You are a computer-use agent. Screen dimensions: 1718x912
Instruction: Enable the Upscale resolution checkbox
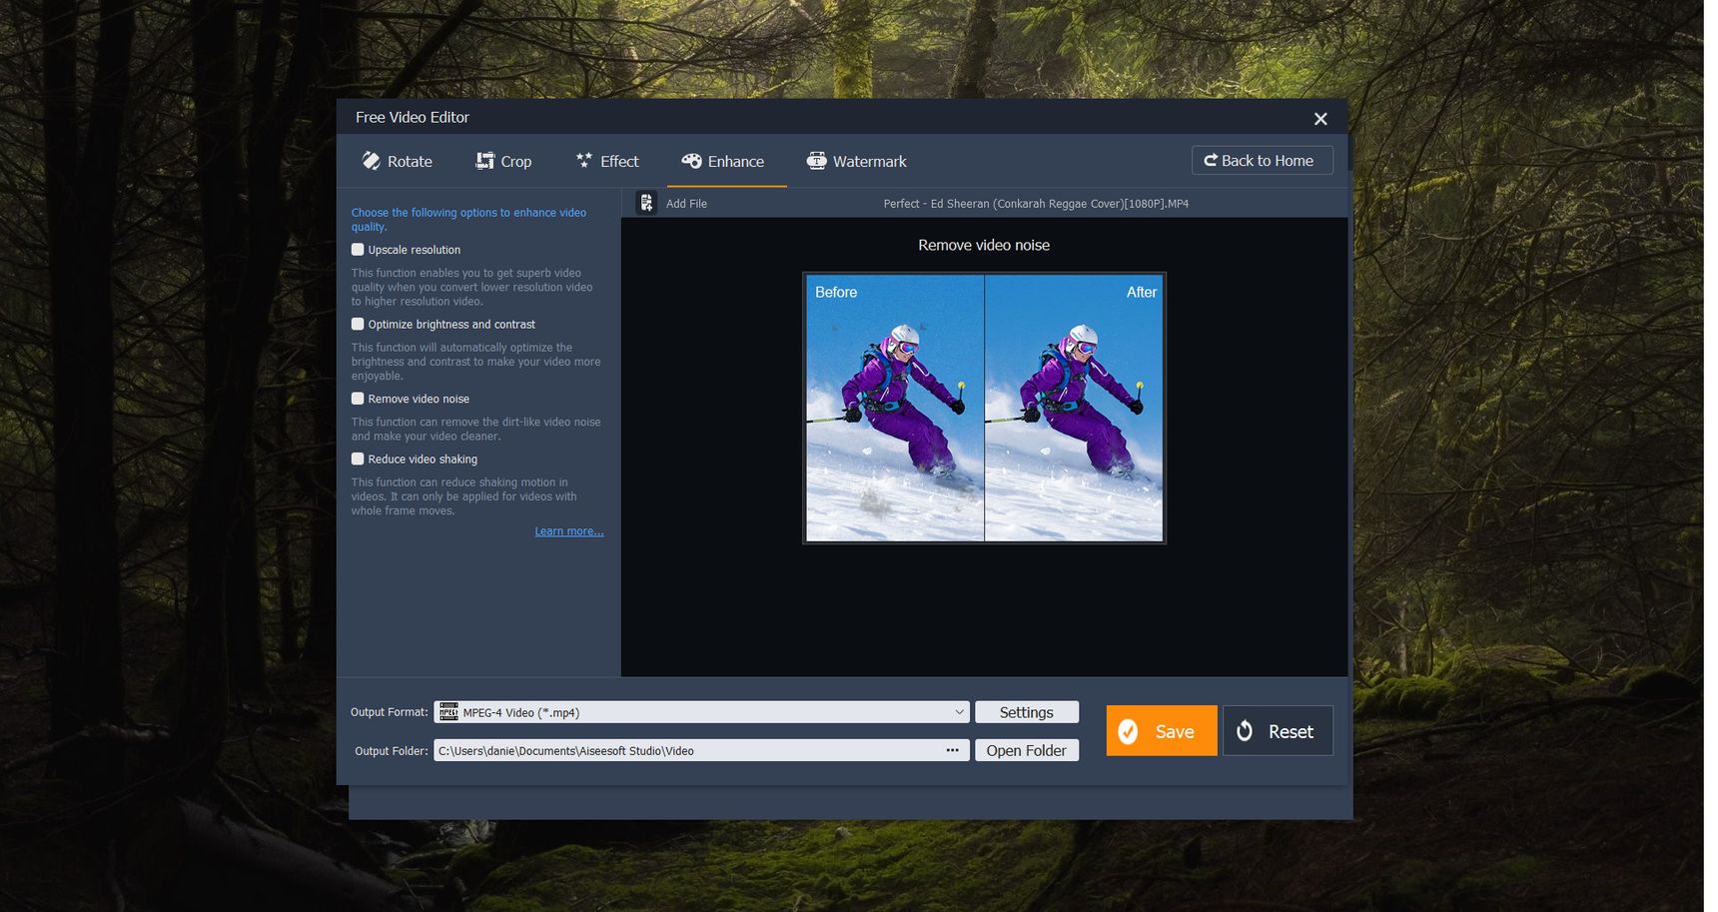[358, 250]
